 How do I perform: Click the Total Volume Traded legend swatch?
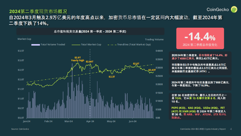click(35, 45)
